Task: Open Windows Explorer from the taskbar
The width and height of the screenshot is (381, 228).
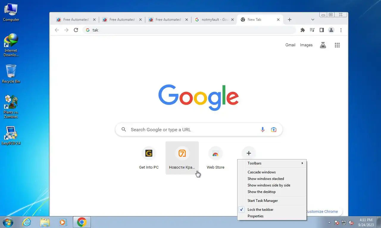Action: tap(45, 222)
